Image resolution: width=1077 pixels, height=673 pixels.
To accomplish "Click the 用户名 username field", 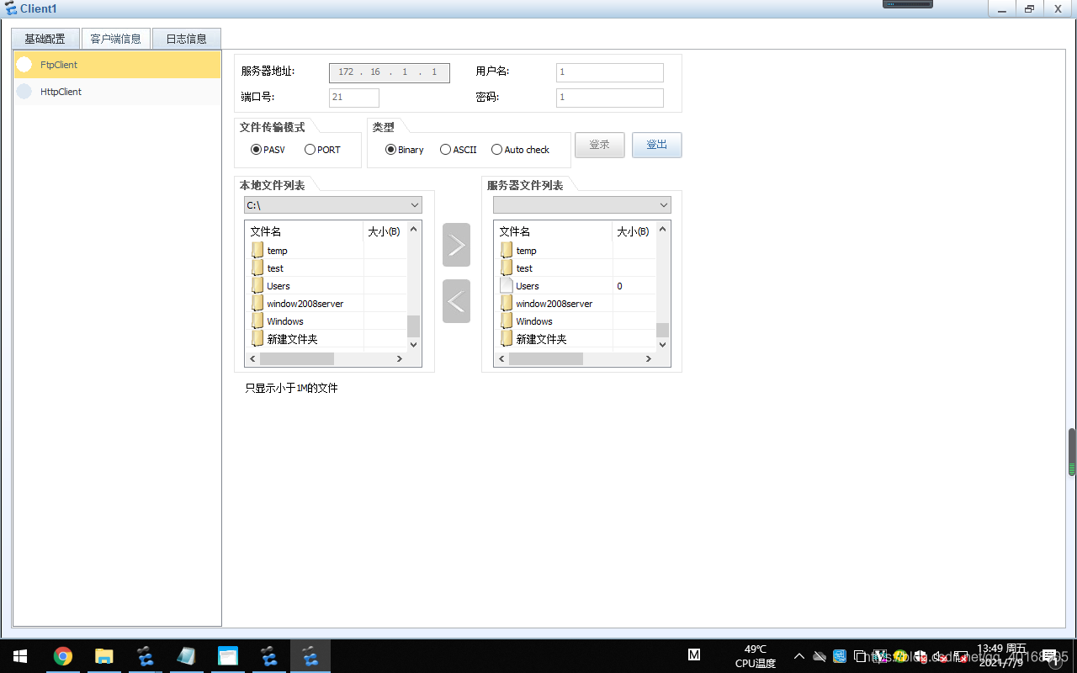I will [610, 72].
